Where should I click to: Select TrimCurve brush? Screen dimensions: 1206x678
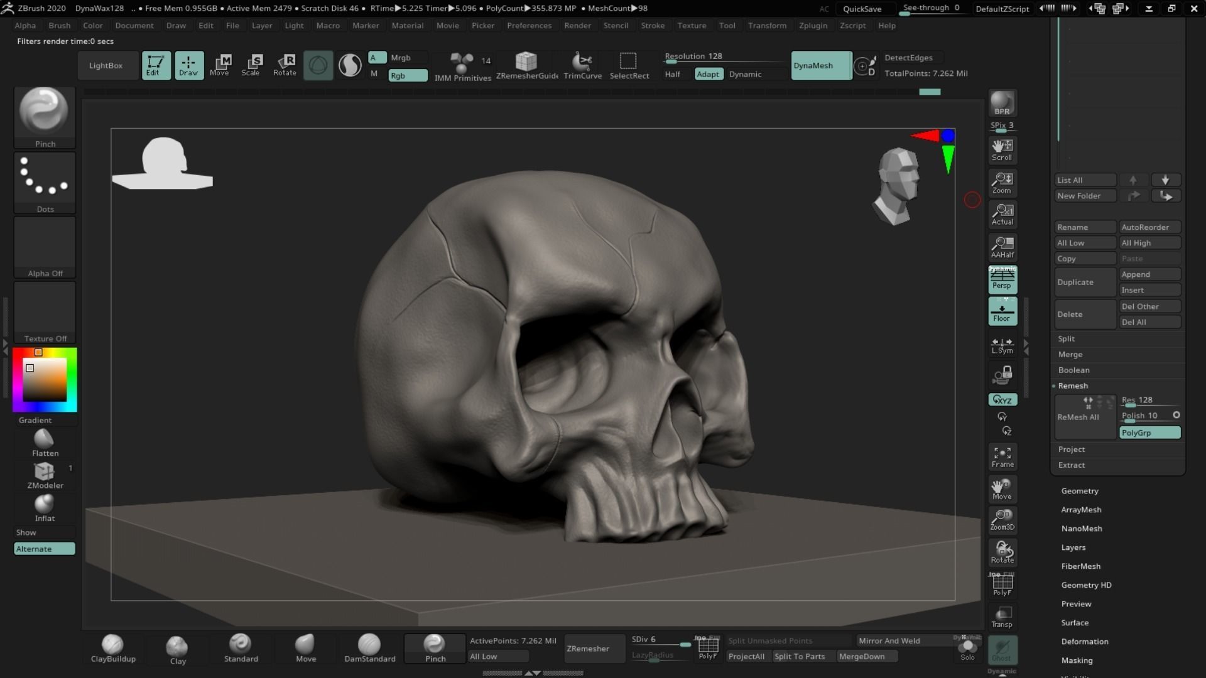pos(582,67)
